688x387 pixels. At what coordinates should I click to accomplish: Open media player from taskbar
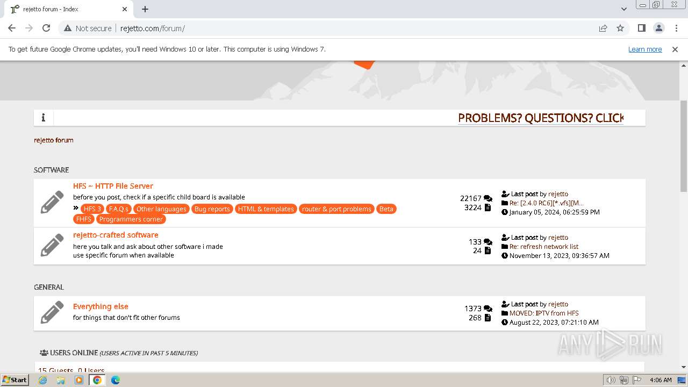coord(79,380)
